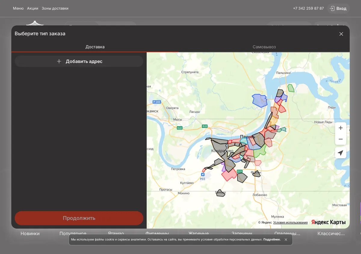Dismiss the cookie notice with X
The image size is (361, 254).
coord(286,240)
